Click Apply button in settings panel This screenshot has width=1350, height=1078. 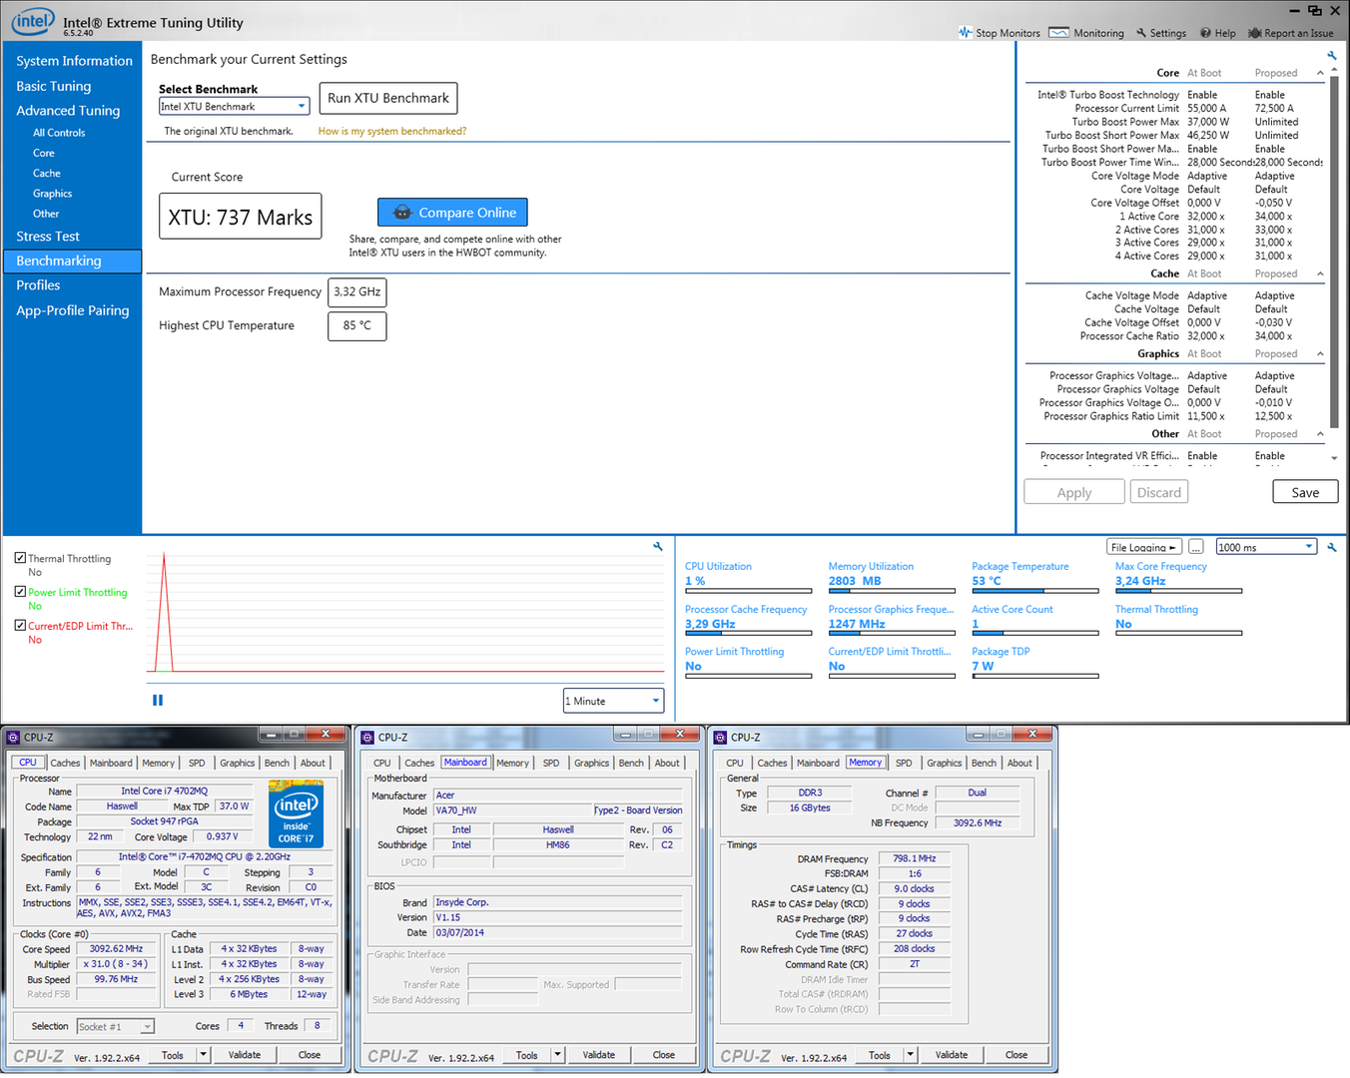[x=1074, y=492]
